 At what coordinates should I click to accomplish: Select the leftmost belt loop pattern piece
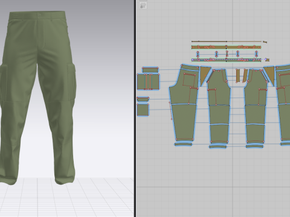point(198,54)
